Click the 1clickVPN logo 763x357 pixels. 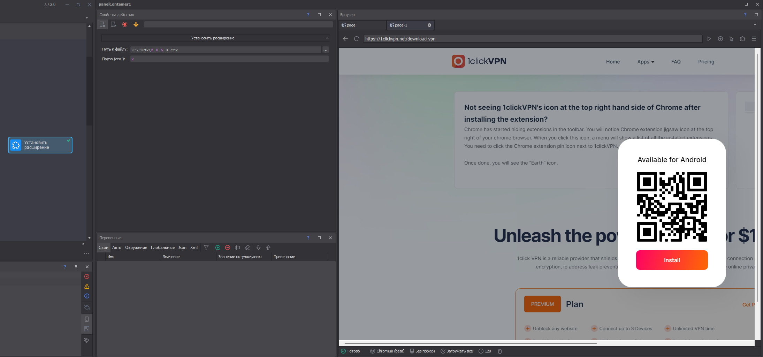(479, 61)
